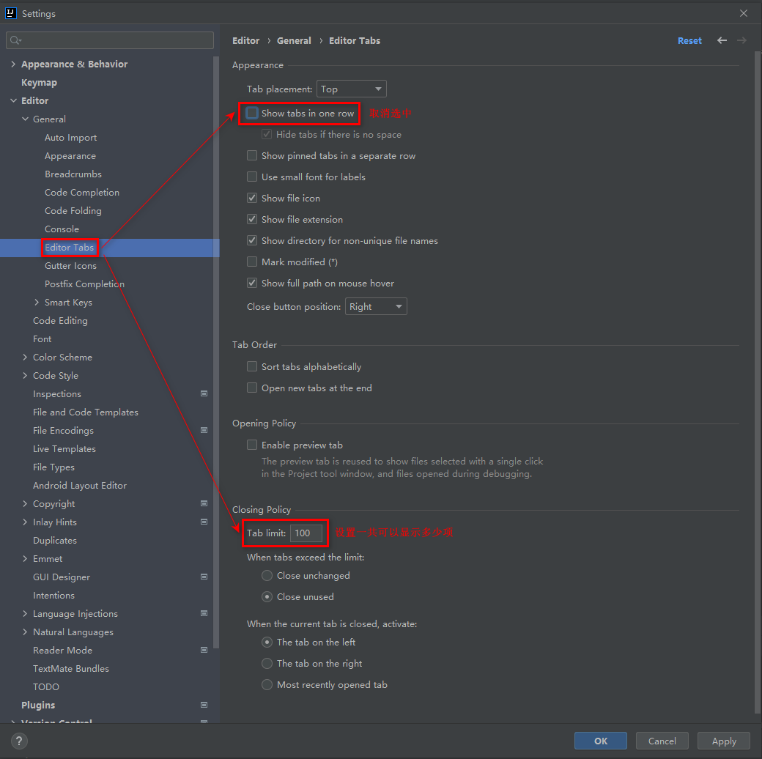Toggle Show directory for non-unique file names
Image resolution: width=762 pixels, height=759 pixels.
pos(252,240)
